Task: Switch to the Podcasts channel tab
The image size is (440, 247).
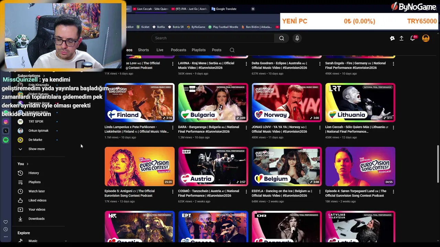Action: [x=178, y=50]
